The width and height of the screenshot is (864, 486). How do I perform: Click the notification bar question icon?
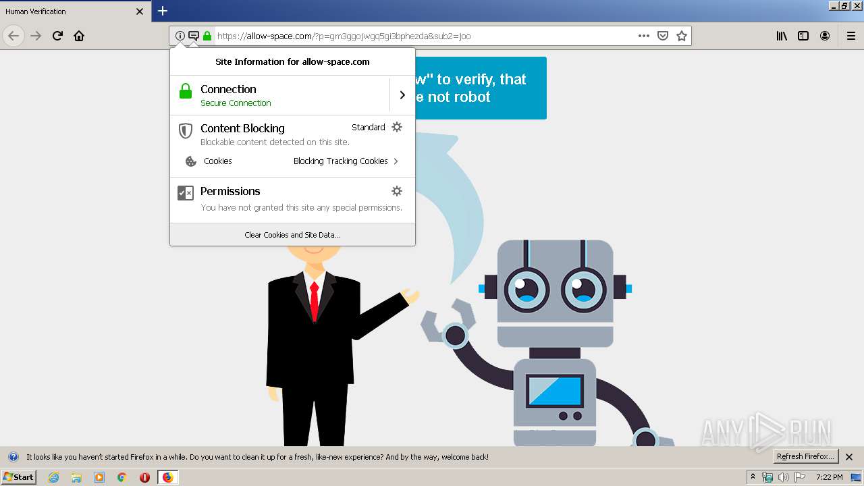(x=13, y=457)
